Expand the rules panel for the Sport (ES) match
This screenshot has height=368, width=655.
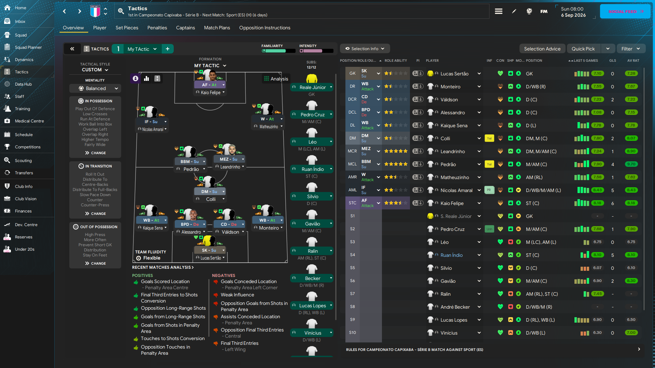(x=639, y=349)
